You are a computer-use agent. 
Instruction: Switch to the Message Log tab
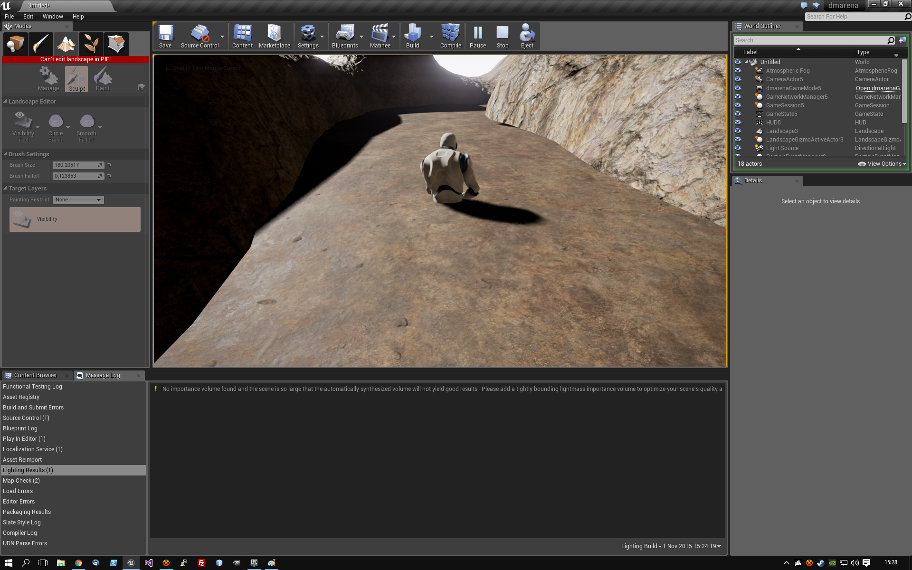tap(103, 375)
